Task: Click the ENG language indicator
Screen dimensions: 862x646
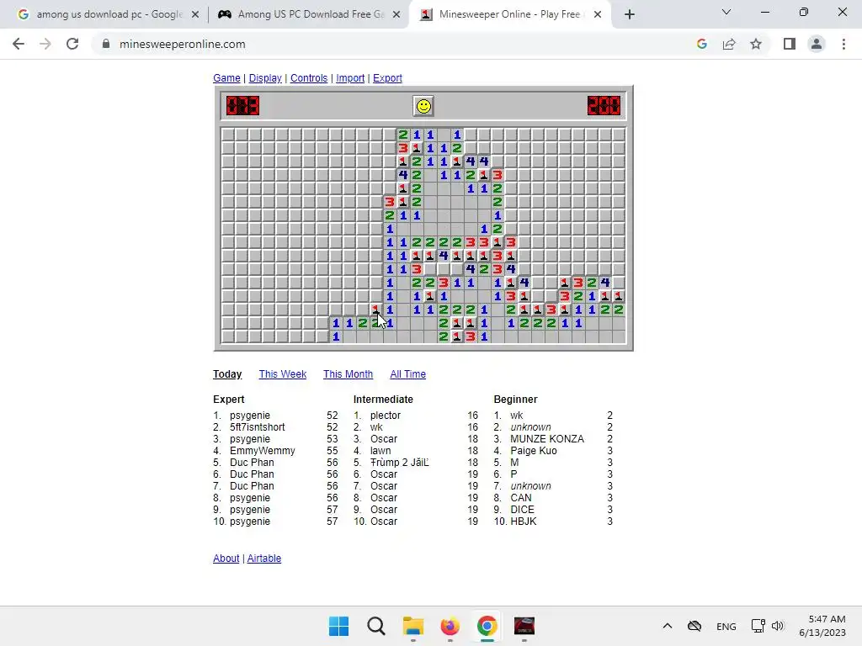Action: point(726,626)
